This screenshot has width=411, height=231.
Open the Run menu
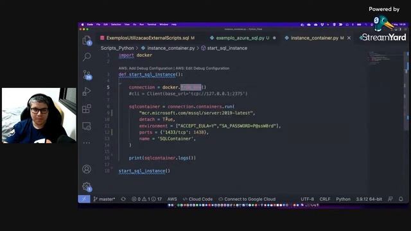pos(141,24)
